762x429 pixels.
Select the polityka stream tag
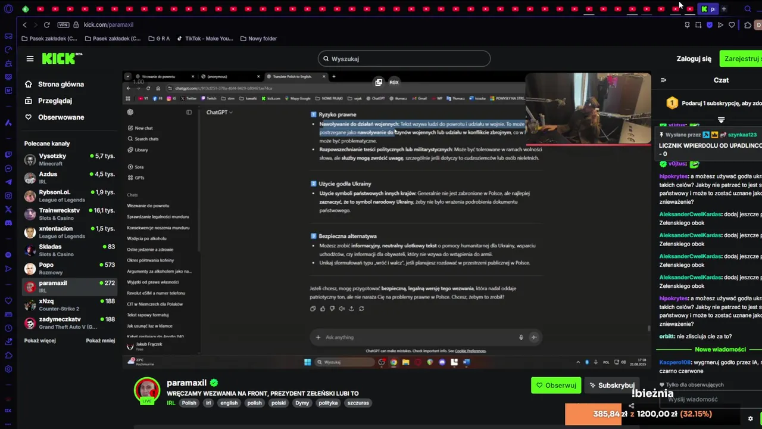point(328,403)
